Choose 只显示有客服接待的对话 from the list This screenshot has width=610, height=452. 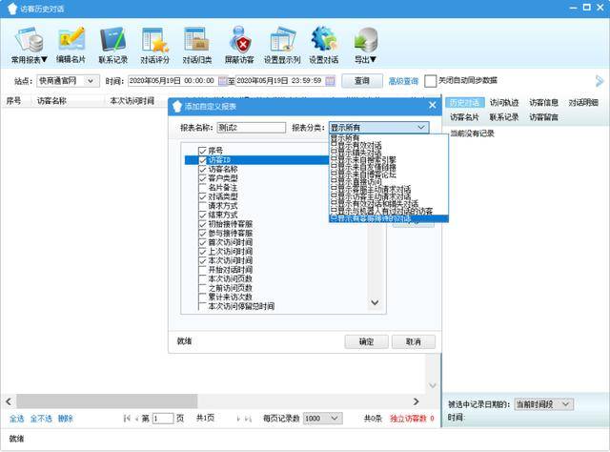click(x=389, y=218)
